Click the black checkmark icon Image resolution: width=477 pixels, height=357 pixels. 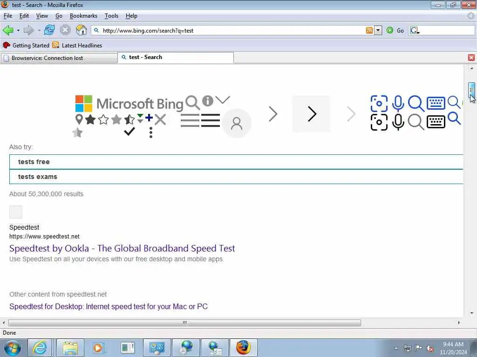pos(129,131)
